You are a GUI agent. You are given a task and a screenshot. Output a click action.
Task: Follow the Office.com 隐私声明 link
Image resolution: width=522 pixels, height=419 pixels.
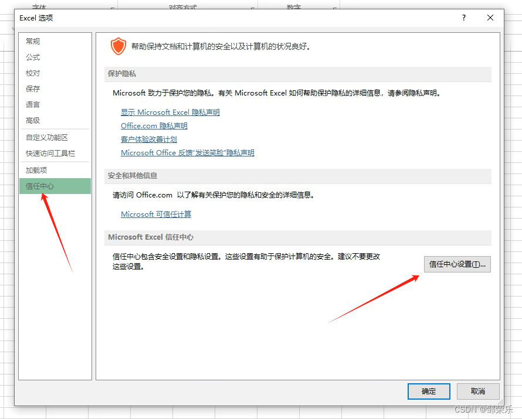154,125
